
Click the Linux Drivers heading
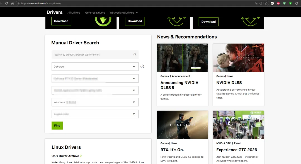point(66,147)
